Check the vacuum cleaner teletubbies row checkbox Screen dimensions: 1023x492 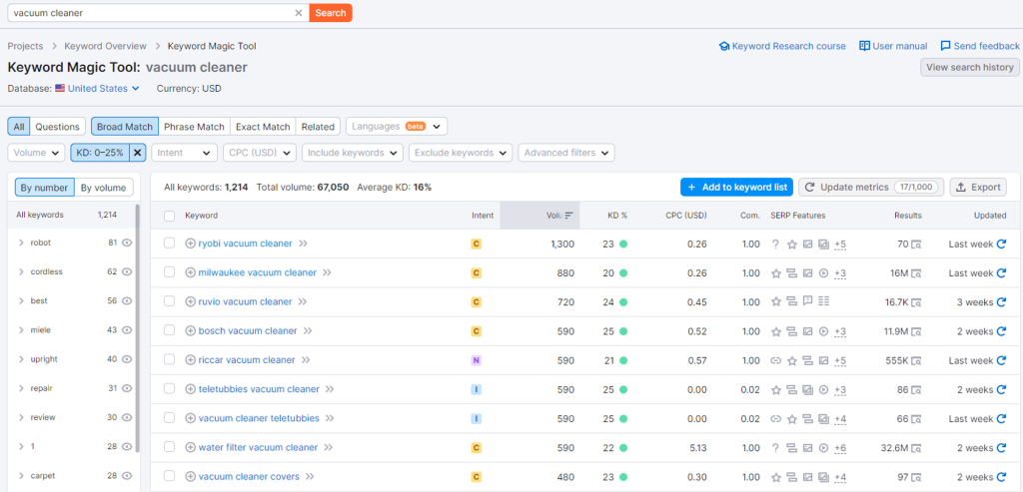[170, 418]
